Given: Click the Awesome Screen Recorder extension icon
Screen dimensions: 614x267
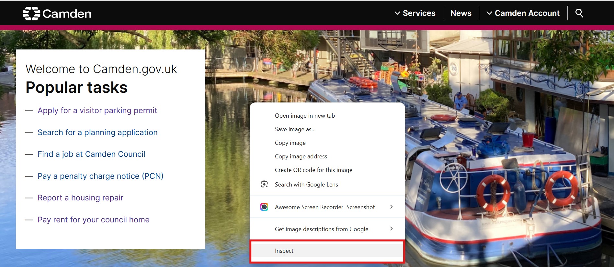Looking at the screenshot, I should coord(264,207).
